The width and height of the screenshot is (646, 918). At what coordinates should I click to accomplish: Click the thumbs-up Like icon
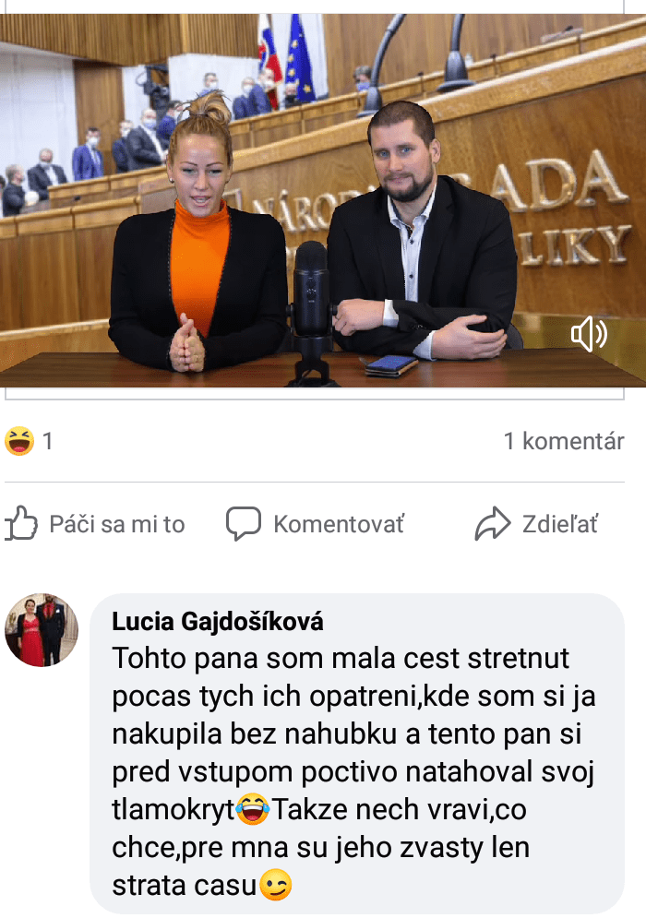(x=21, y=523)
